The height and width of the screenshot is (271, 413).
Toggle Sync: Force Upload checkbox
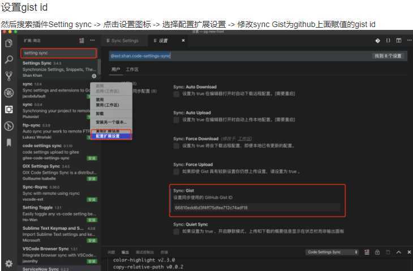coord(176,172)
